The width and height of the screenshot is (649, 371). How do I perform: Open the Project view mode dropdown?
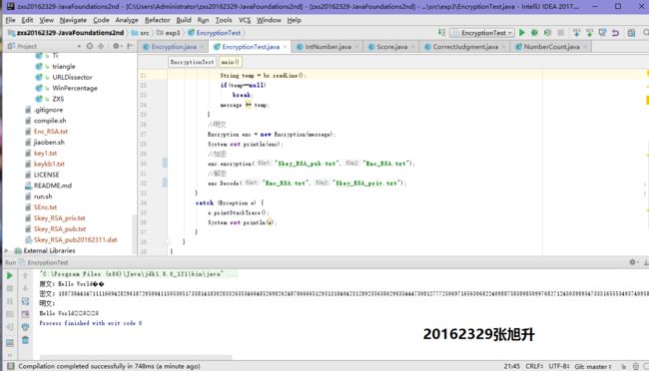79,46
